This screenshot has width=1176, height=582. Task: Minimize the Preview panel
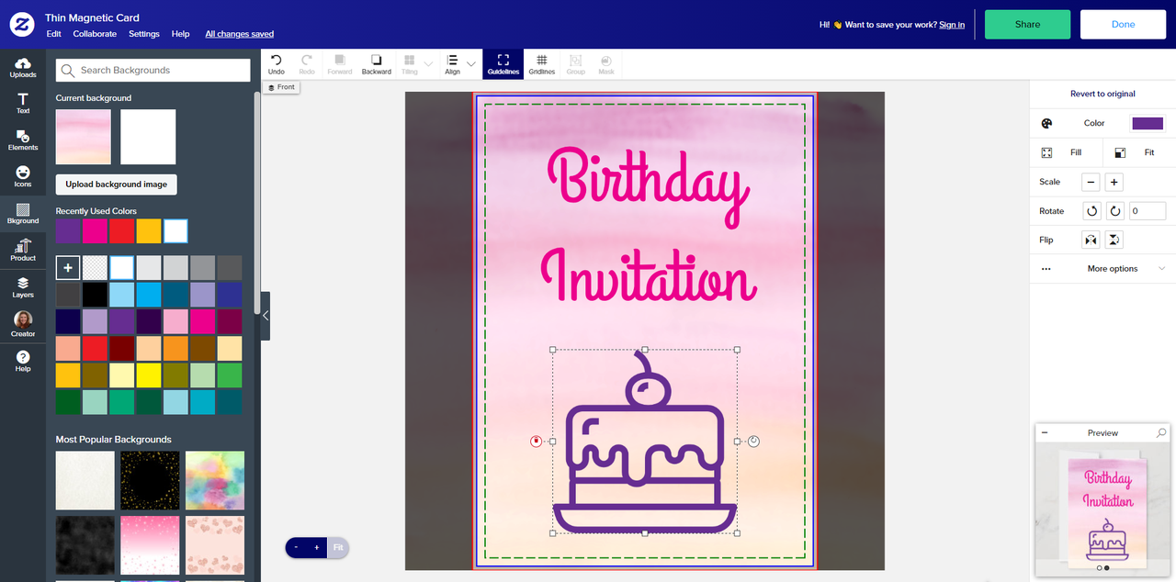(1045, 432)
